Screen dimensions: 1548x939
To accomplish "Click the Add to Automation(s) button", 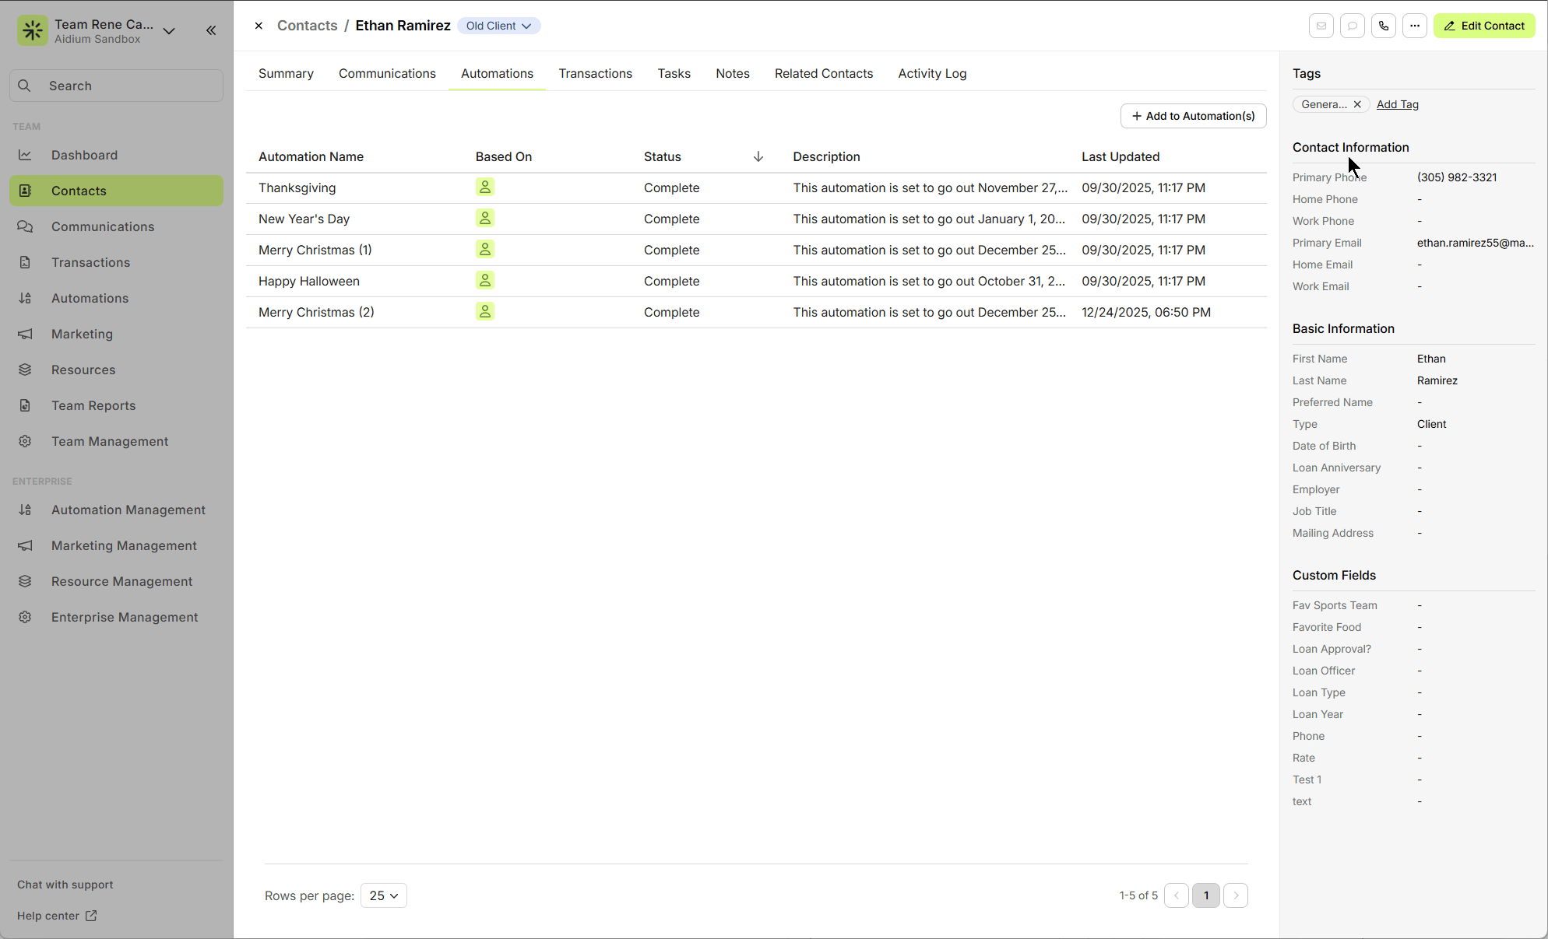I will coord(1193,116).
